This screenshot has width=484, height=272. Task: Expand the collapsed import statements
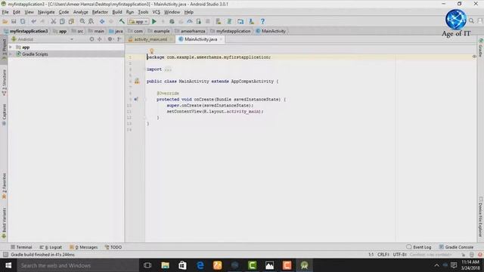tap(168, 70)
